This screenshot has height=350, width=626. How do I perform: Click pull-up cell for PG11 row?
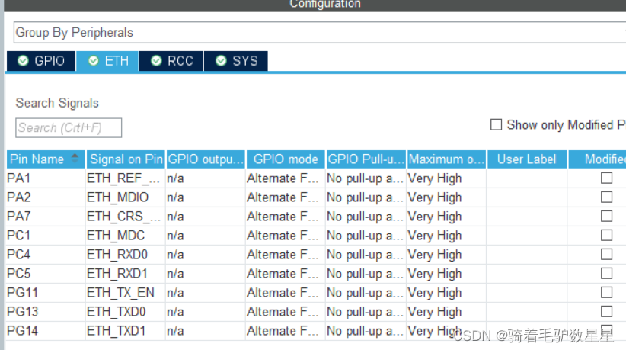coord(366,293)
